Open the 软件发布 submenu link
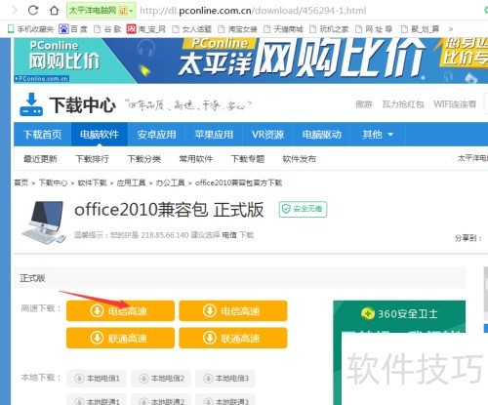 (300, 159)
